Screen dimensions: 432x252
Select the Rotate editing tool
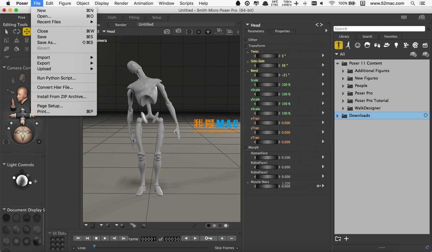(17, 32)
